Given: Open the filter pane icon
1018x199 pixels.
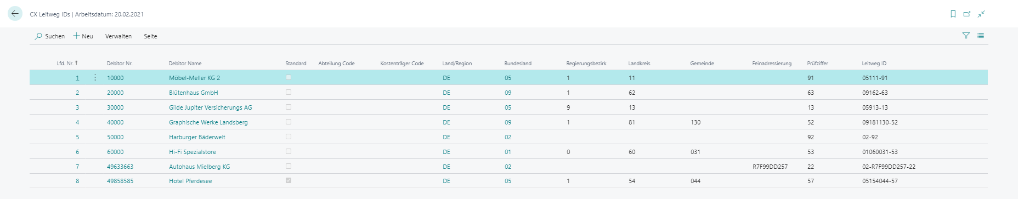Looking at the screenshot, I should tap(966, 36).
